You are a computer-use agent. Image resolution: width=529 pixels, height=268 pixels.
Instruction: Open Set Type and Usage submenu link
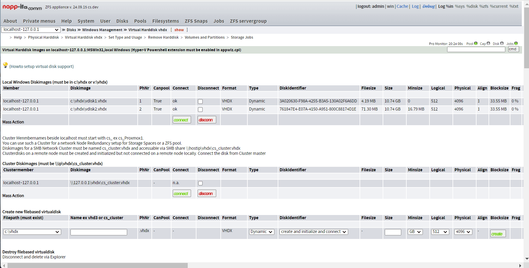pyautogui.click(x=125, y=37)
